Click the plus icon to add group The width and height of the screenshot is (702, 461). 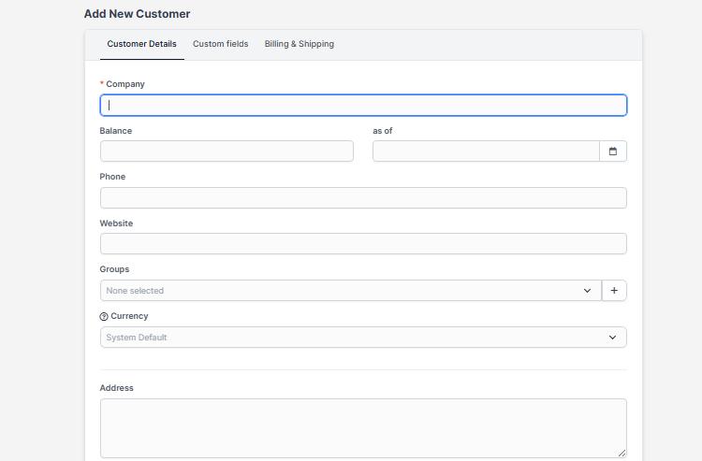(614, 291)
